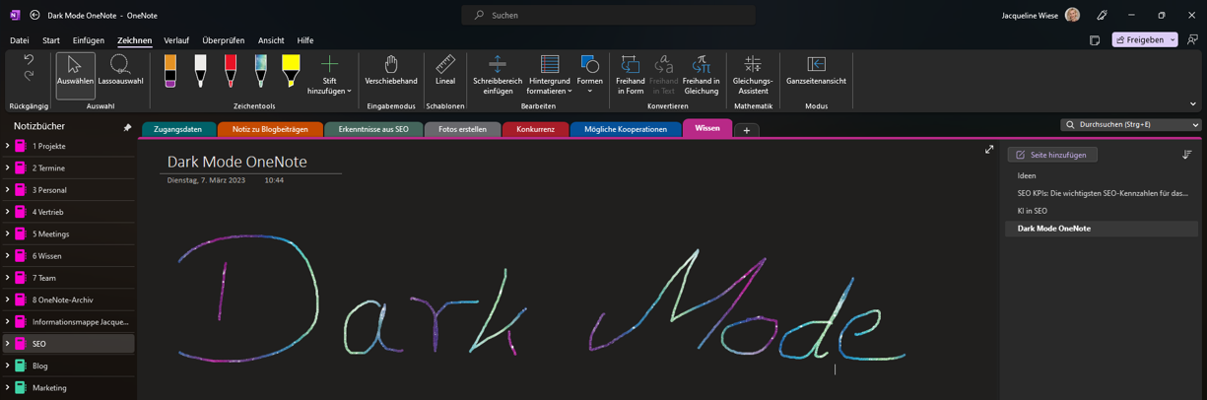This screenshot has height=400, width=1207.
Task: Click Schreibbereich einfügen
Action: 498,75
